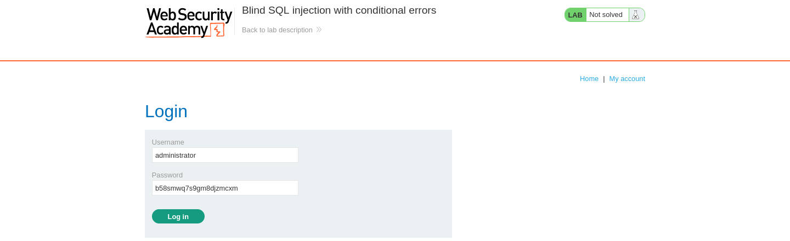Click the Username field label
This screenshot has width=790, height=241.
(x=168, y=142)
